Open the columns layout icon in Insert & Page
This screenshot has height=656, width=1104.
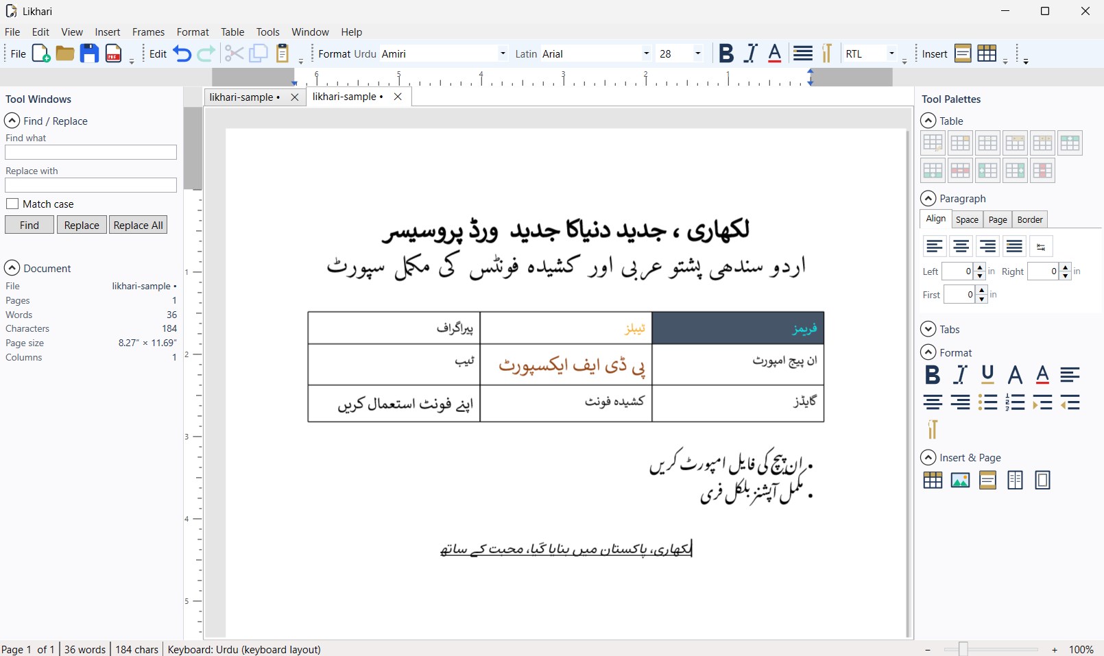(x=1015, y=480)
